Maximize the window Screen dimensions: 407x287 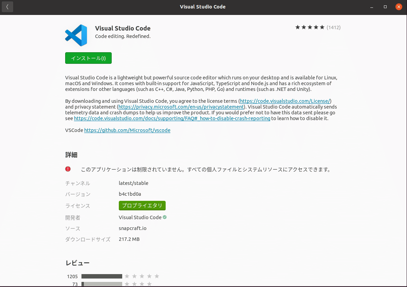(x=385, y=7)
